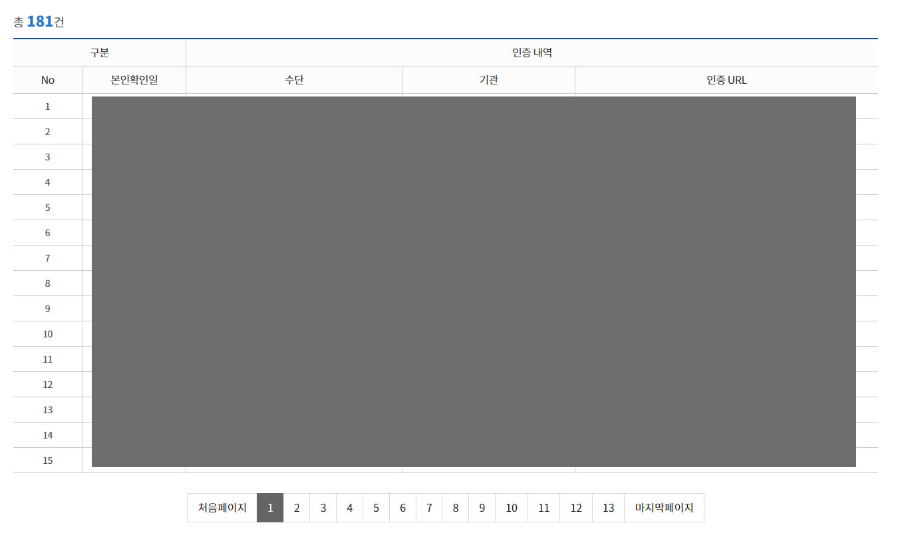Click the 기관 column header
This screenshot has width=908, height=543.
[x=489, y=80]
